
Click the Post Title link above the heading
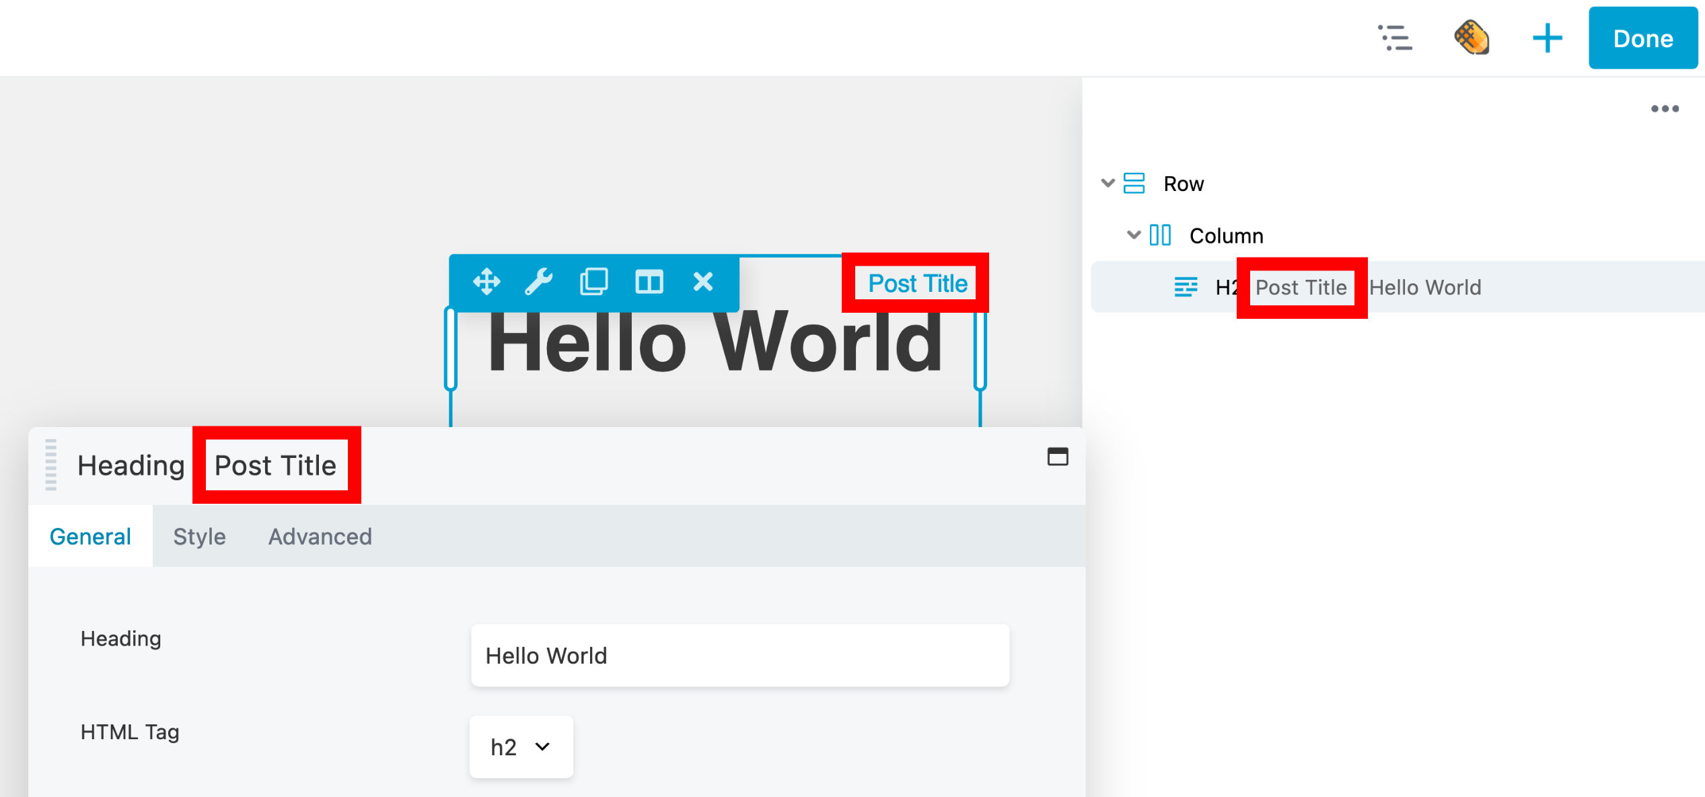pyautogui.click(x=915, y=283)
